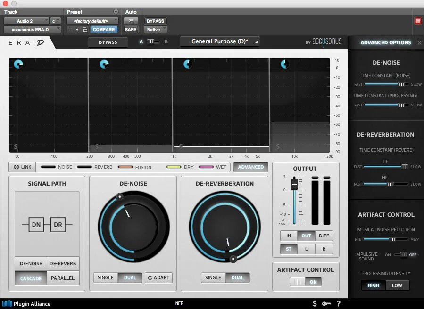Select next preset plus button
The height and width of the screenshot is (309, 424).
pos(77,30)
